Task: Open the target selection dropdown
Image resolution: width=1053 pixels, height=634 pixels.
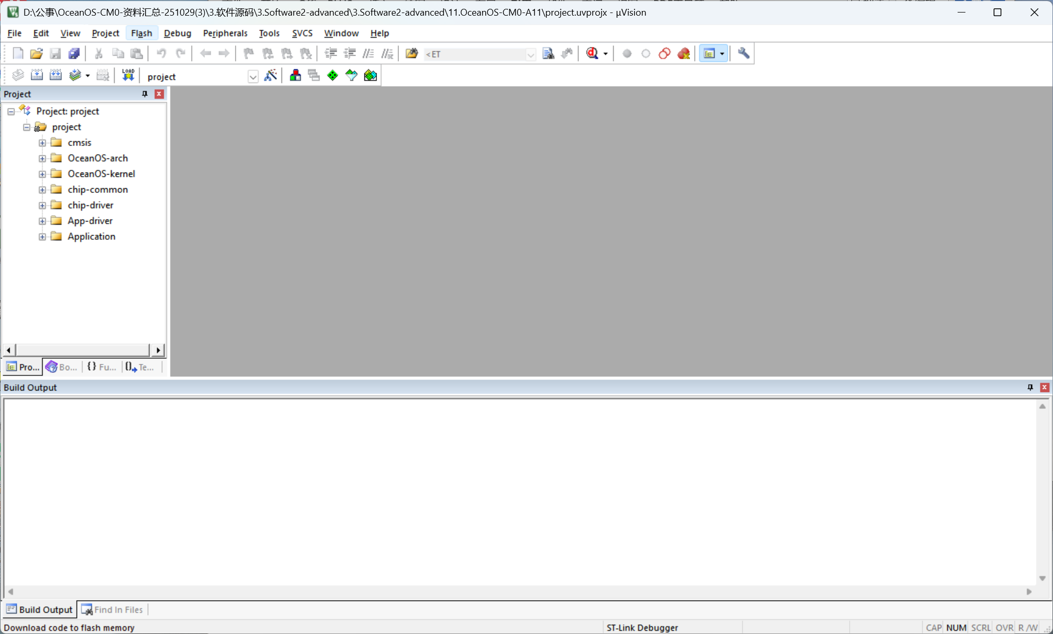Action: tap(253, 77)
